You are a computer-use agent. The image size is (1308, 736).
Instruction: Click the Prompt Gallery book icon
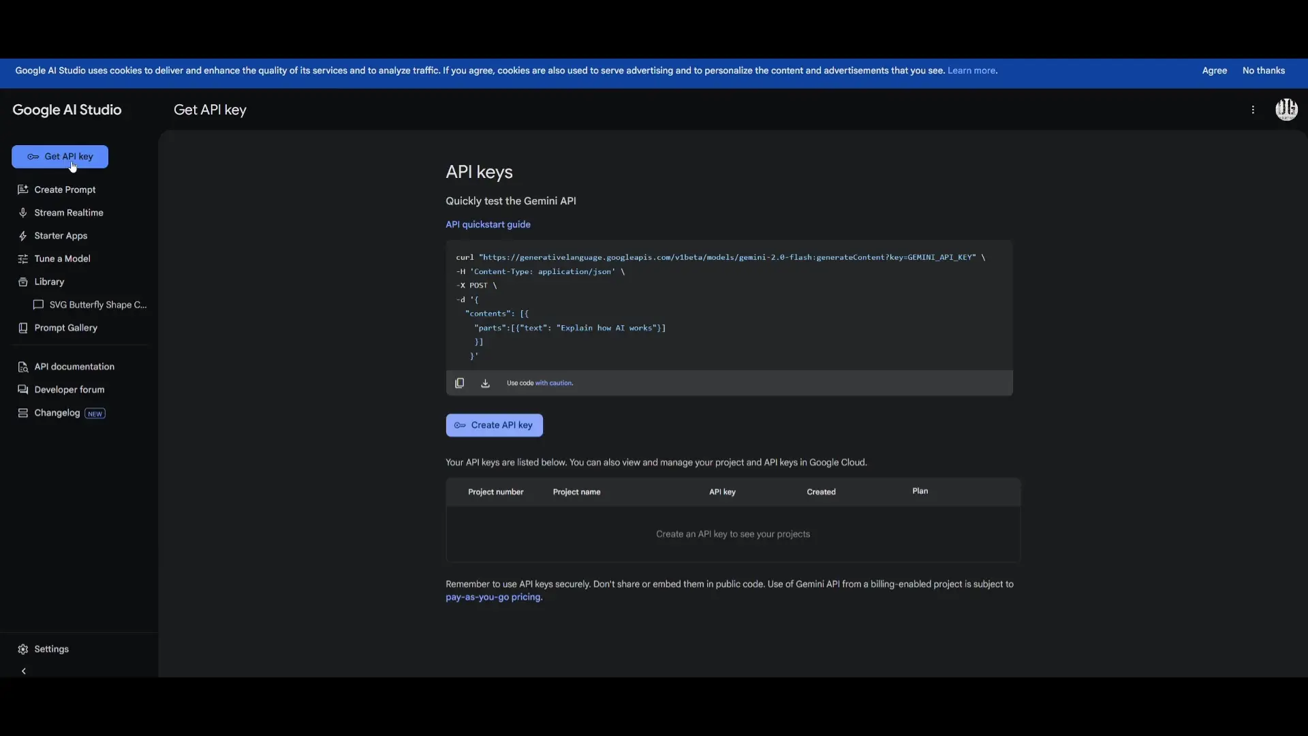(22, 328)
